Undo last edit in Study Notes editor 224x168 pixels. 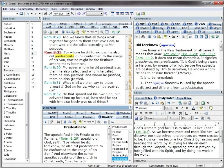tap(169, 103)
